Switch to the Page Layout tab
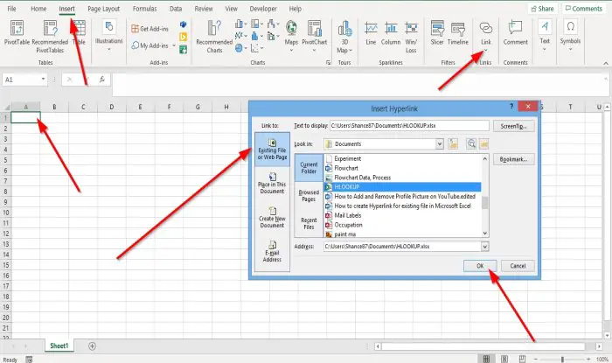612x363 pixels. (x=104, y=8)
